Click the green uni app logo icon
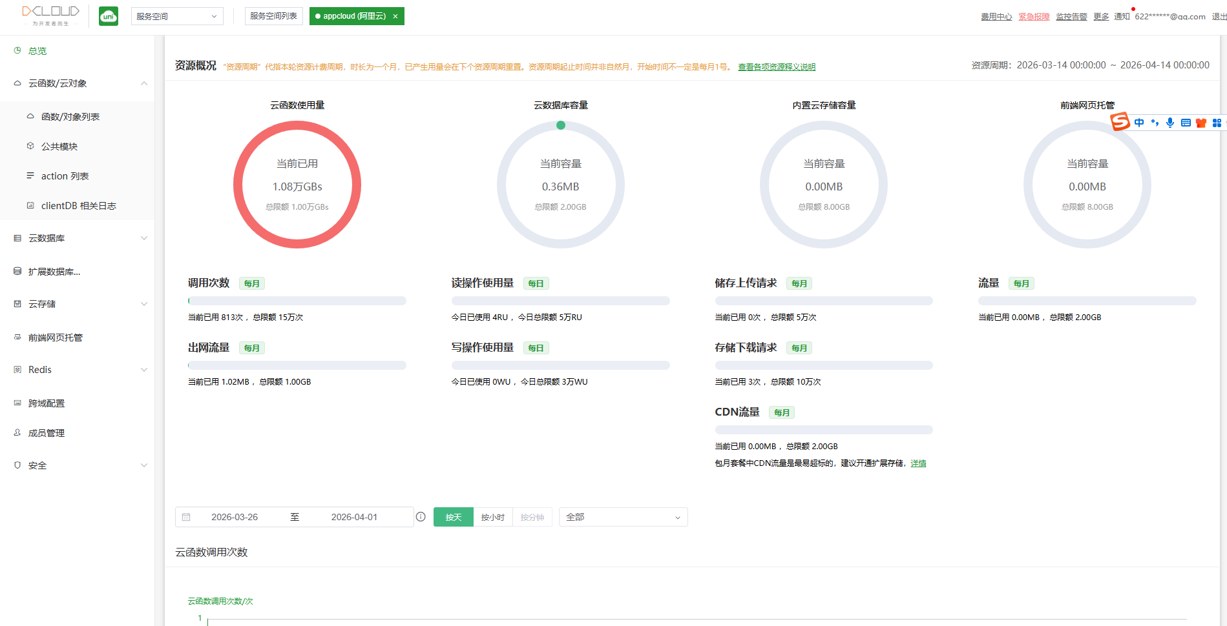 (x=109, y=16)
